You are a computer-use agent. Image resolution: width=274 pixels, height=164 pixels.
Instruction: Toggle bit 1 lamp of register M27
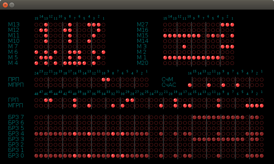[x=232, y=25]
